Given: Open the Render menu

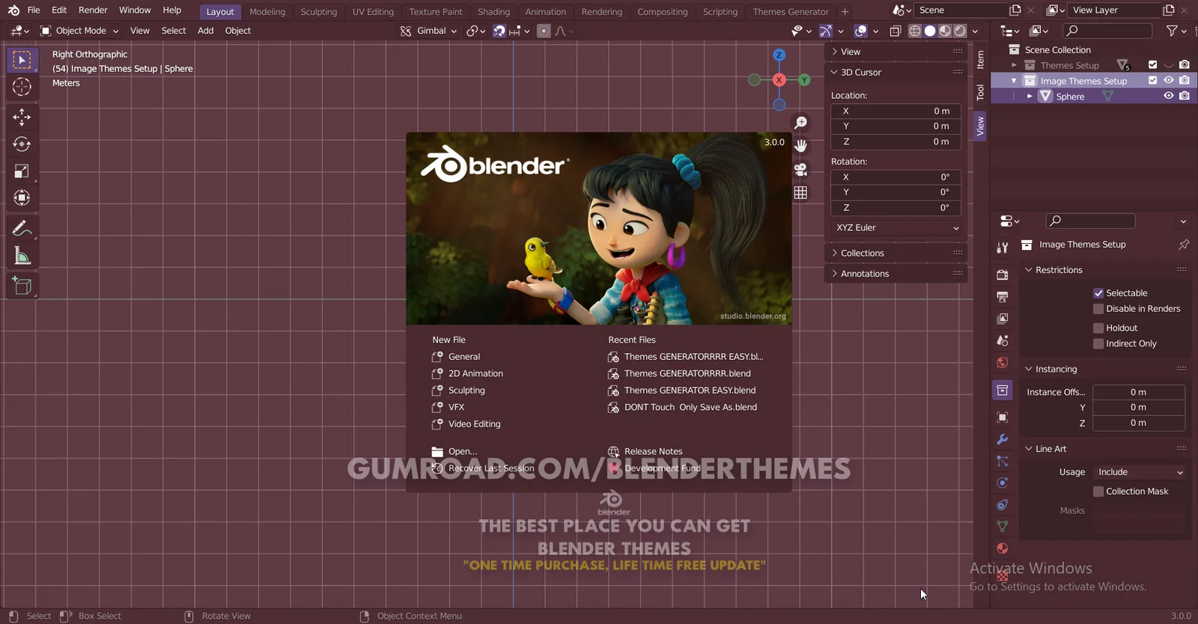Looking at the screenshot, I should [x=93, y=10].
